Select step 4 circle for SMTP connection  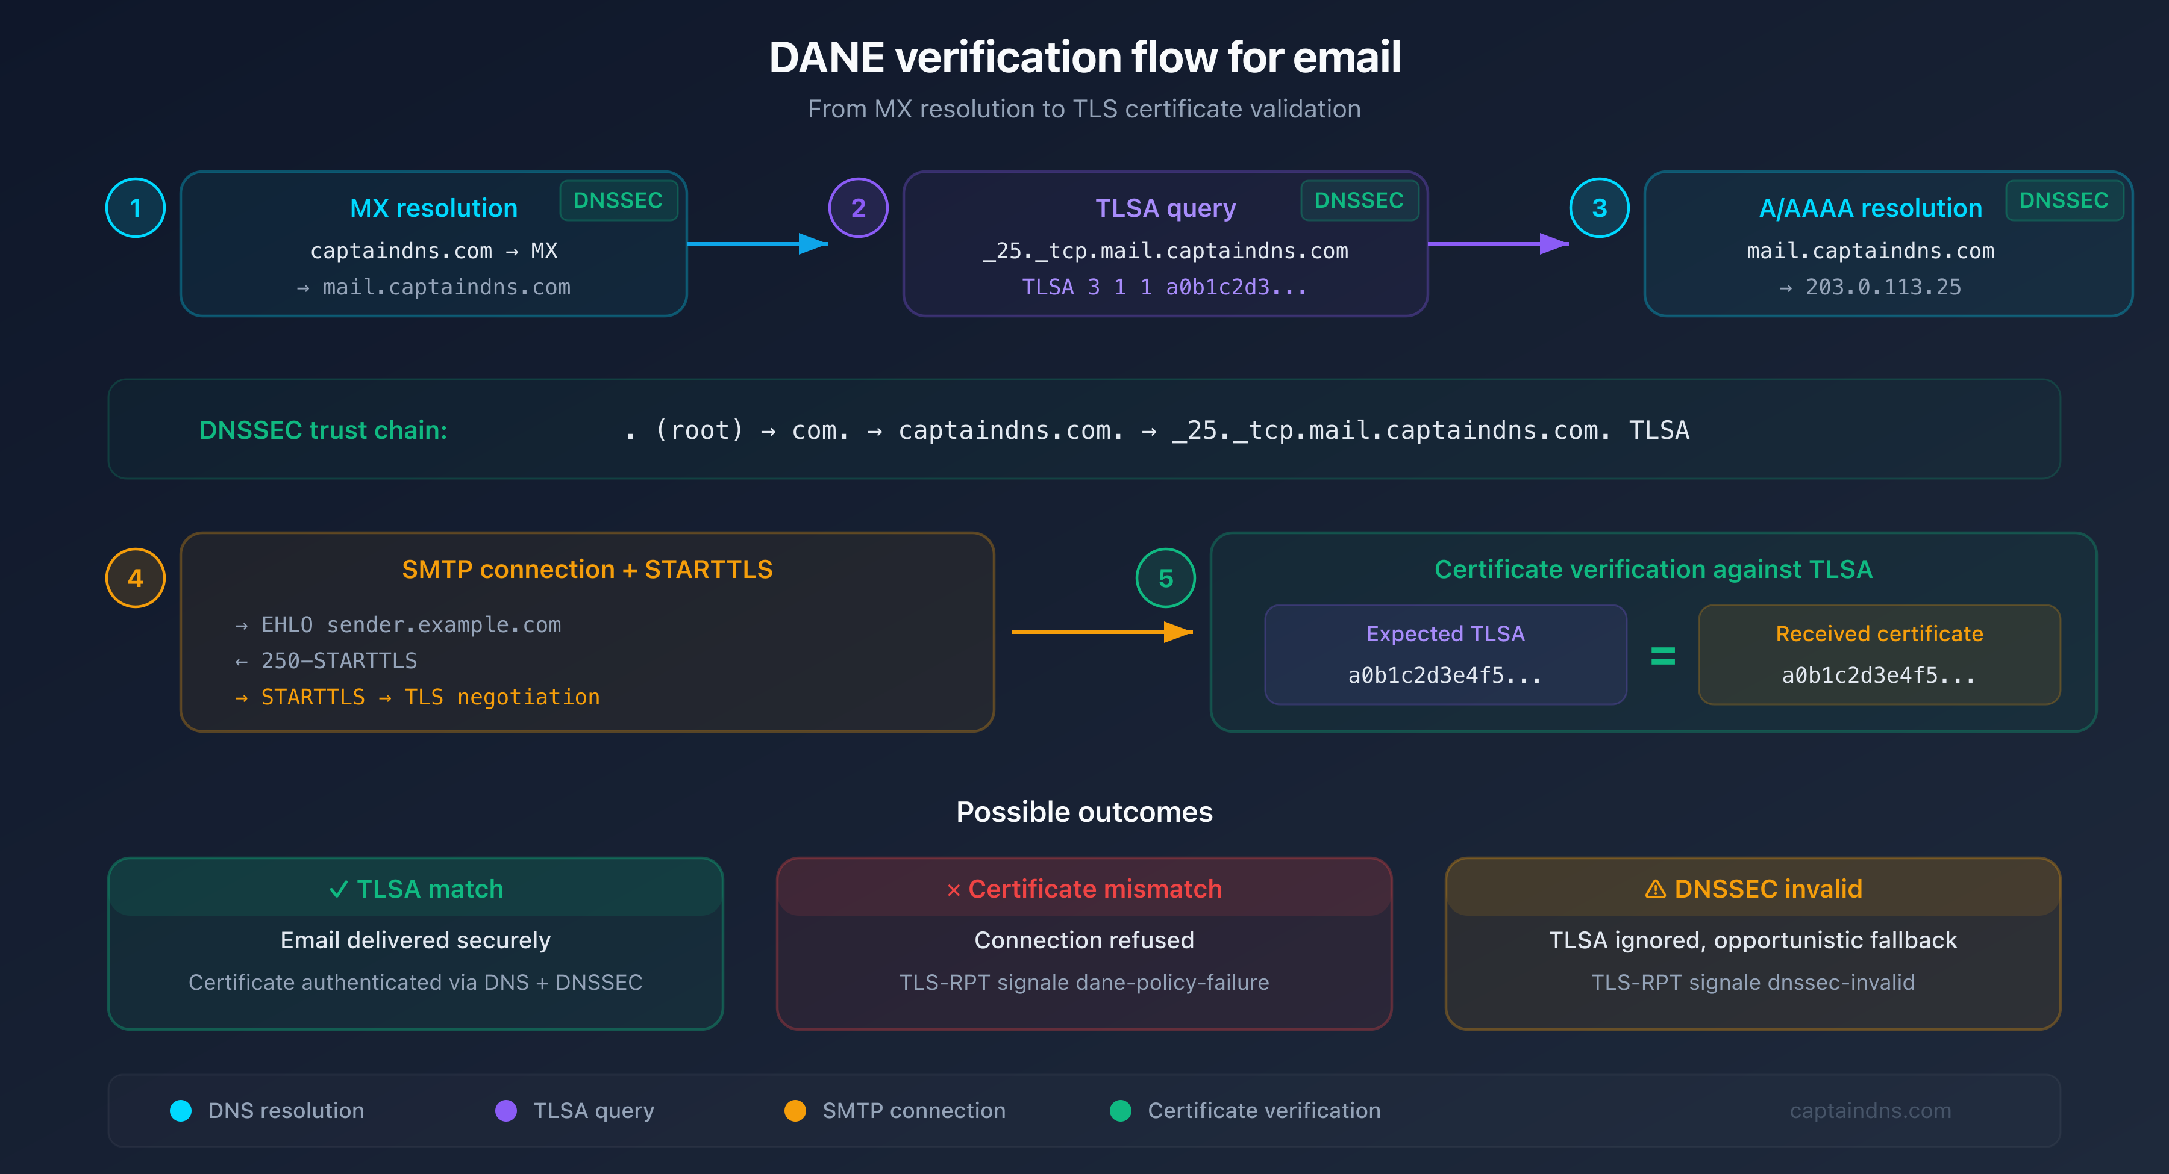pyautogui.click(x=135, y=578)
